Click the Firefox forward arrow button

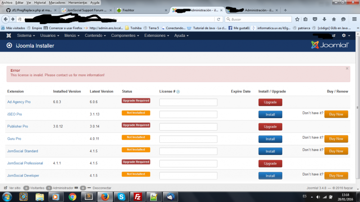13,19
